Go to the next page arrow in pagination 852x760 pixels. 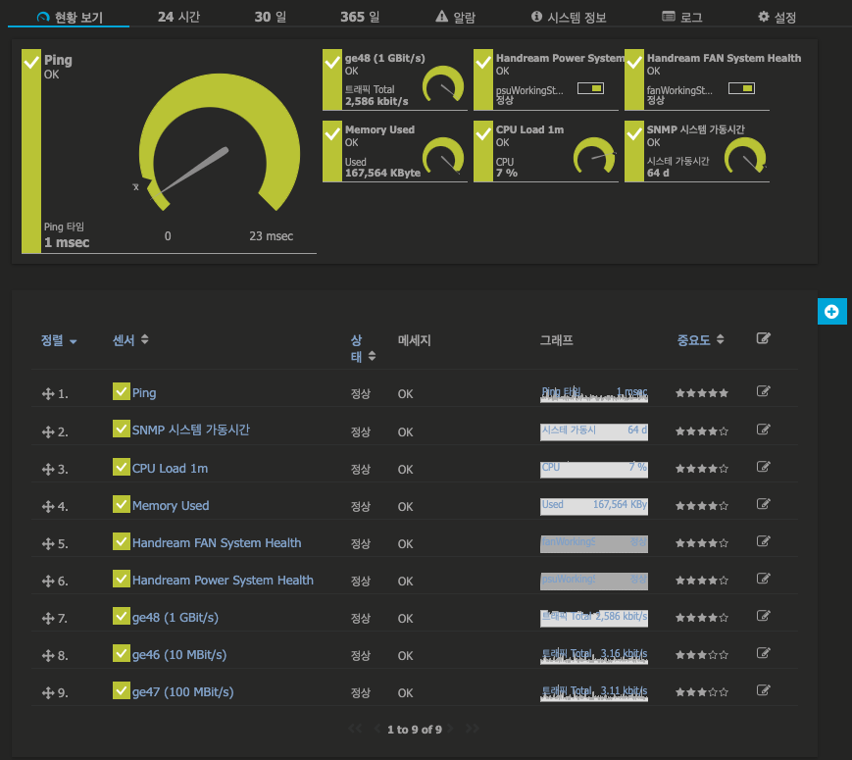[451, 729]
